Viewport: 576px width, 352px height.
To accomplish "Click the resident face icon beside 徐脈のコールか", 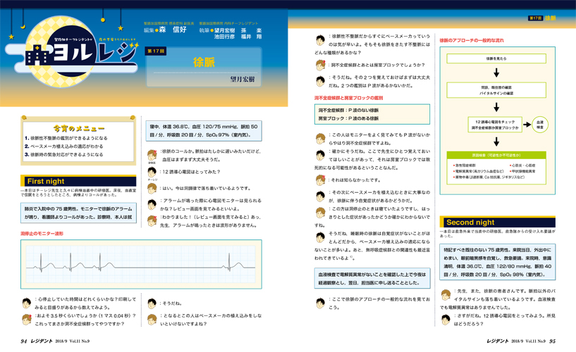I will [152, 155].
